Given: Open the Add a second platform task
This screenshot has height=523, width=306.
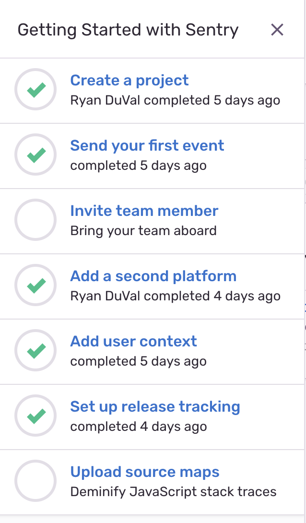Looking at the screenshot, I should [153, 276].
